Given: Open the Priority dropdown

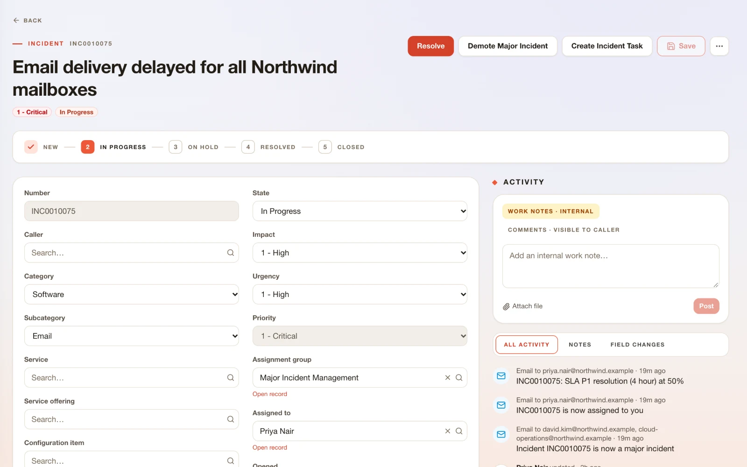Looking at the screenshot, I should click(360, 336).
